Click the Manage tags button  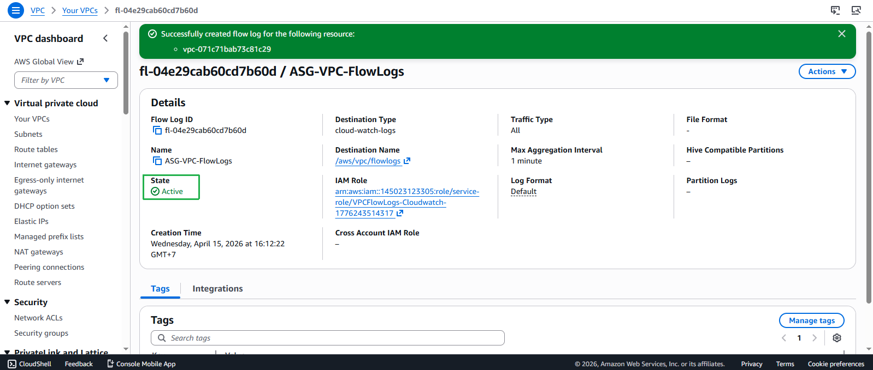(x=812, y=320)
